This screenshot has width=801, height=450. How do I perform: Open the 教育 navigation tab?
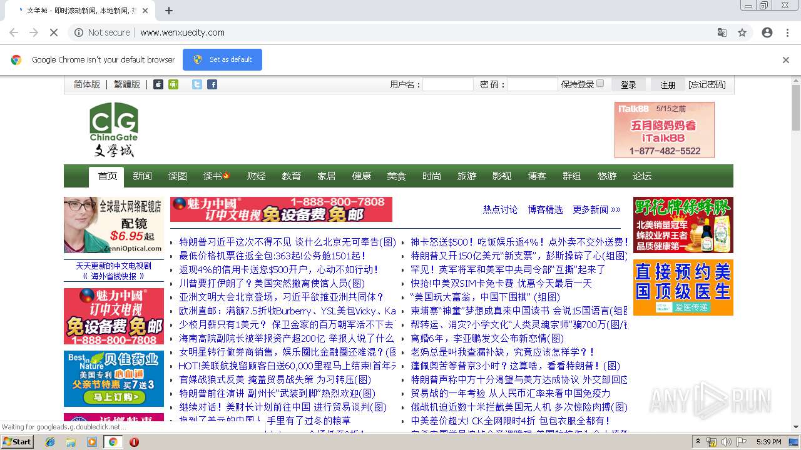coord(291,176)
